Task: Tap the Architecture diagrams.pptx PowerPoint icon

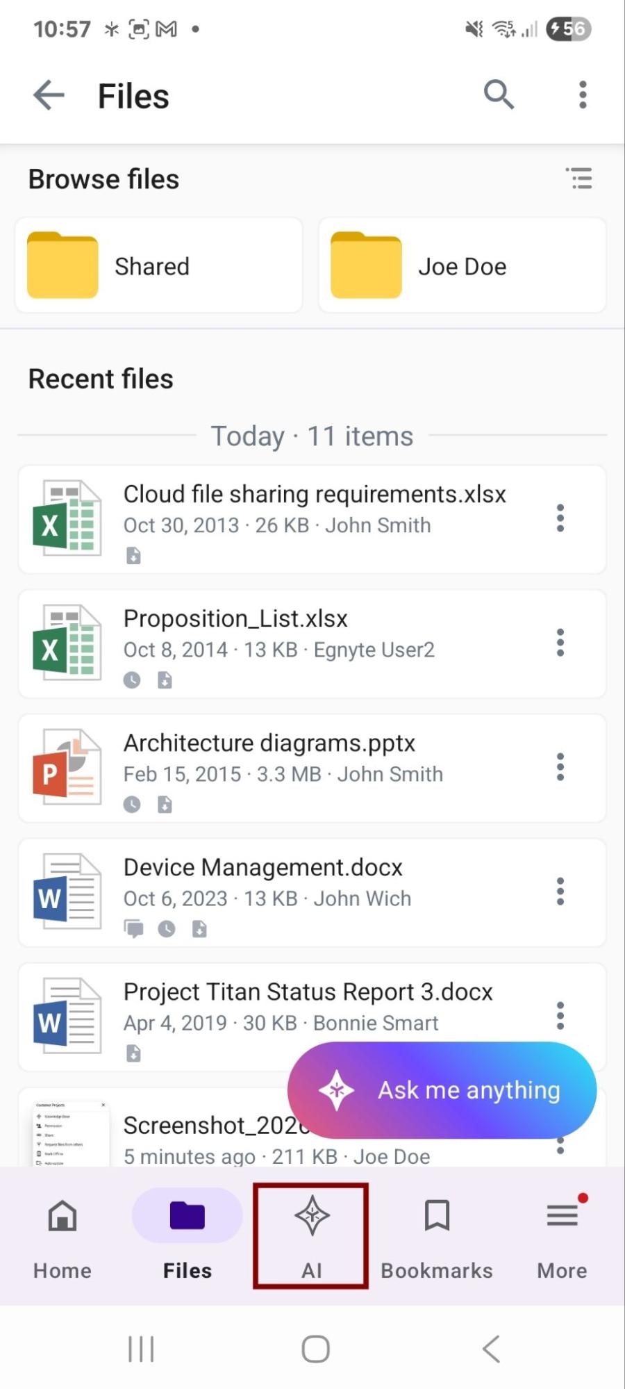Action: coord(67,767)
